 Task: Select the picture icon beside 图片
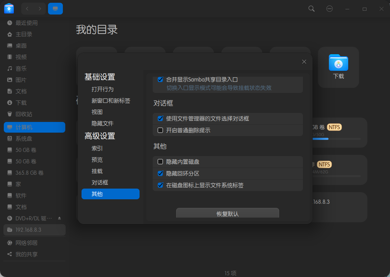(10, 80)
